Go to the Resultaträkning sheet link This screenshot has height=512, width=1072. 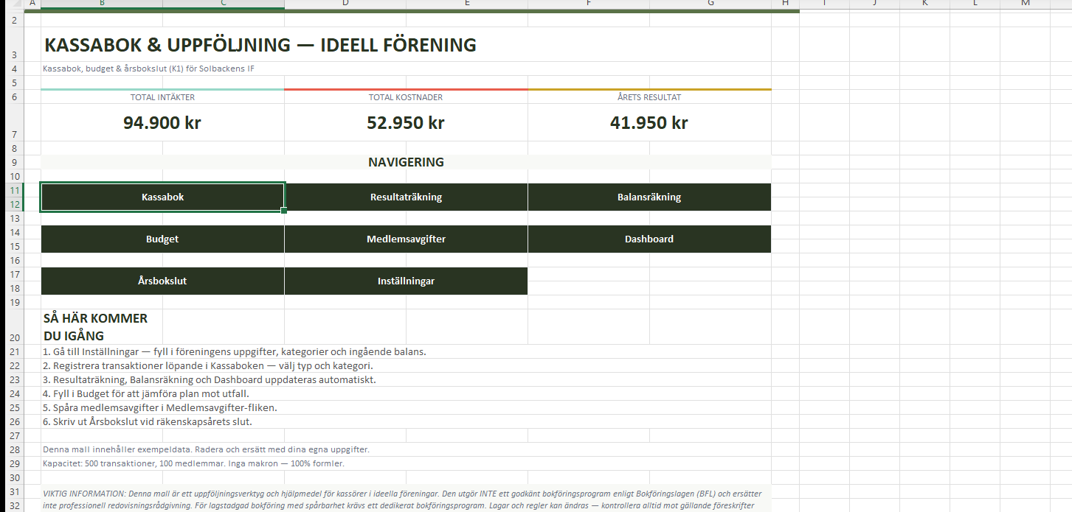[406, 197]
